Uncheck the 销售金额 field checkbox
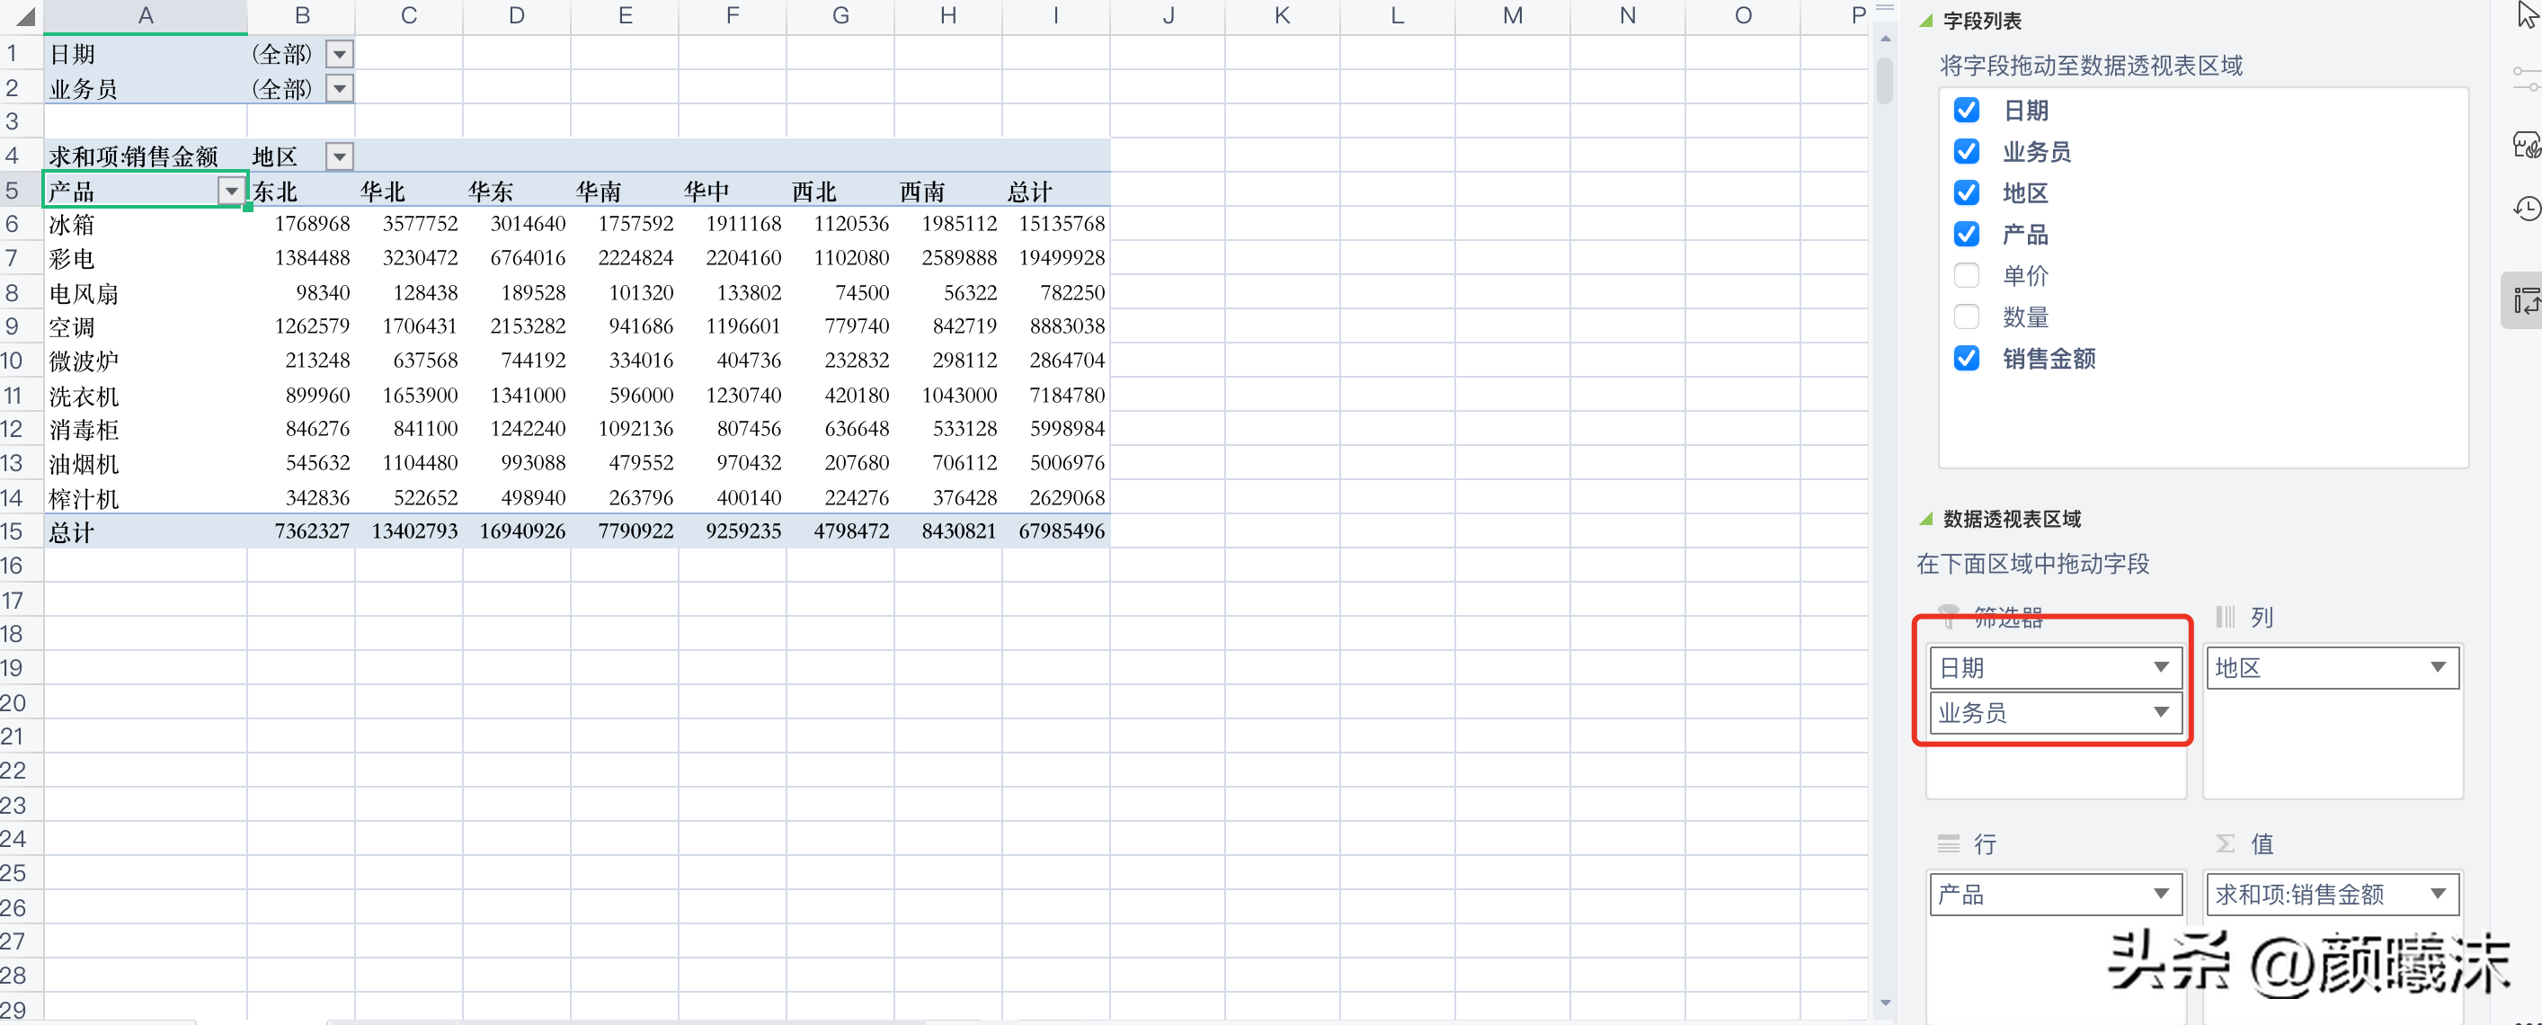The height and width of the screenshot is (1025, 2542). click(1966, 359)
